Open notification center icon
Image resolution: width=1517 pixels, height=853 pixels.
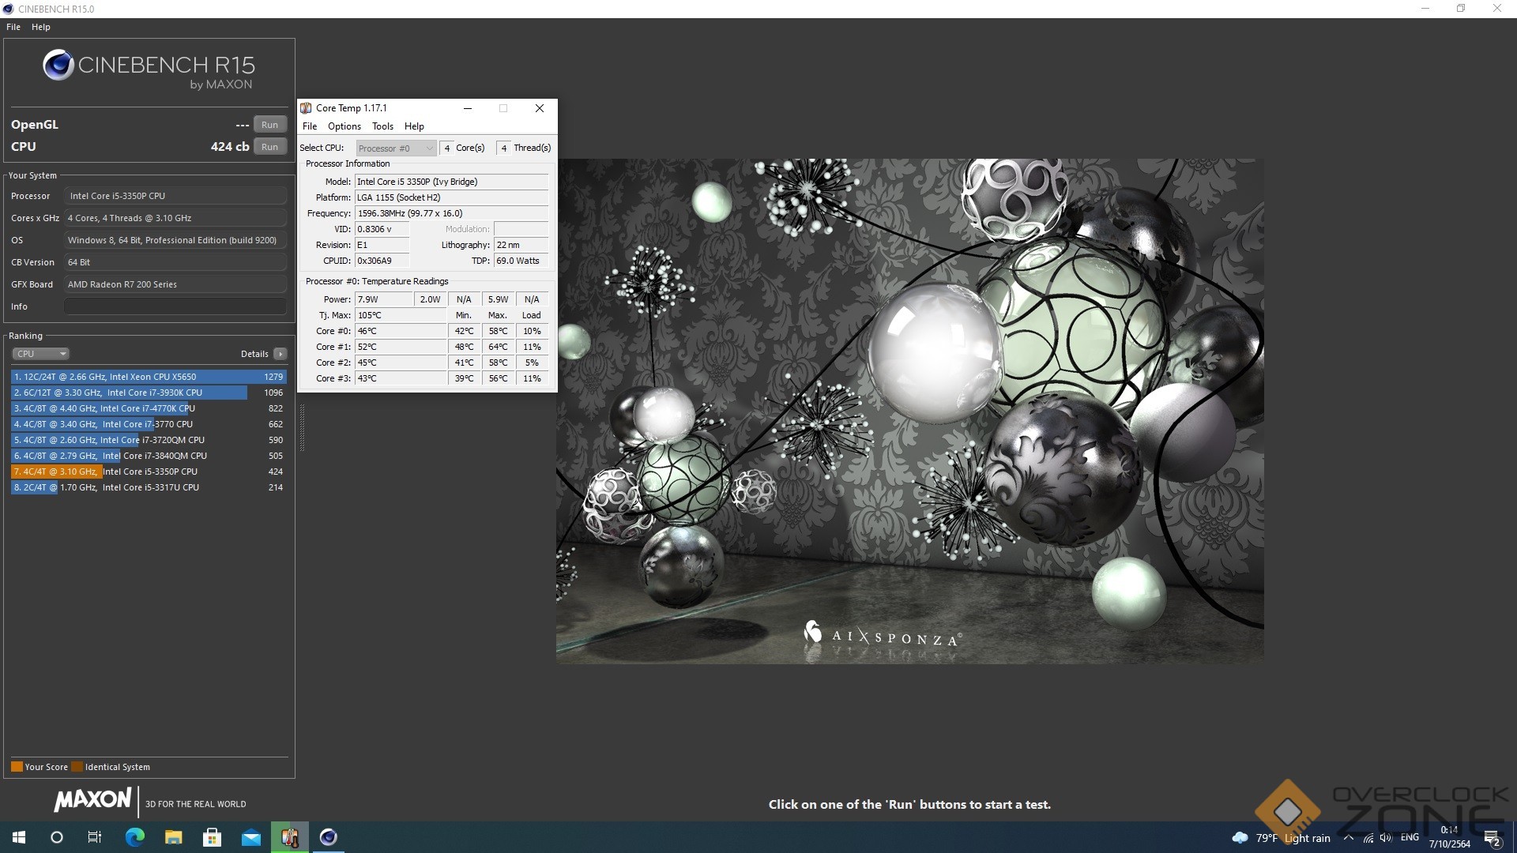[x=1492, y=838]
